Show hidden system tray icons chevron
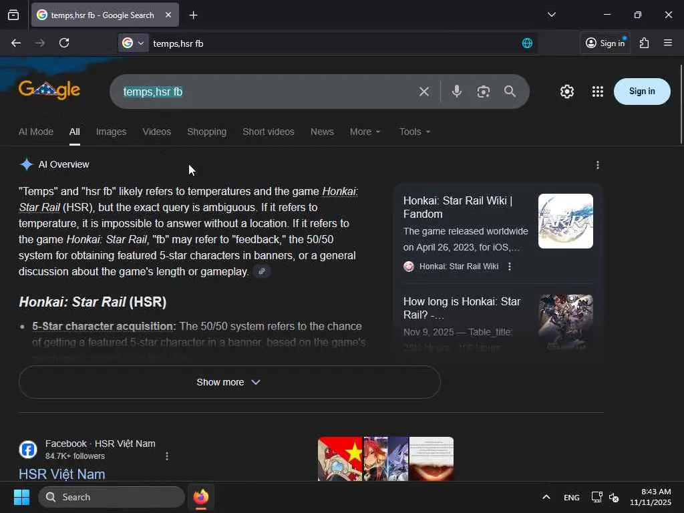This screenshot has height=513, width=684. [546, 497]
